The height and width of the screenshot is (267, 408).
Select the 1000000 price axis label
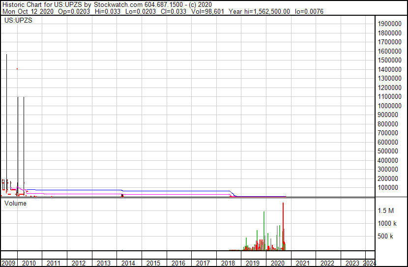click(390, 106)
